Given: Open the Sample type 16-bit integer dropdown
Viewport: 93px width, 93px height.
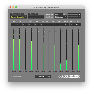Looking at the screenshot, I should click(x=60, y=17).
